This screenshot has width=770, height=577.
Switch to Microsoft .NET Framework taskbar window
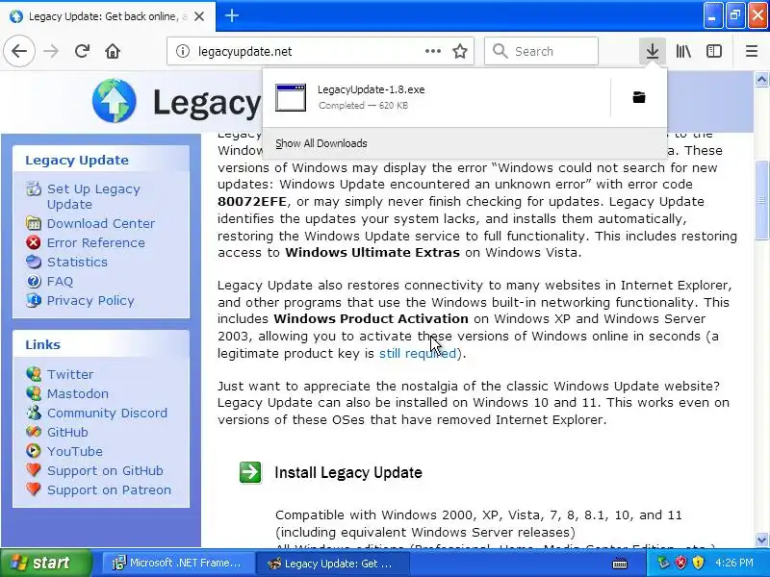177,563
